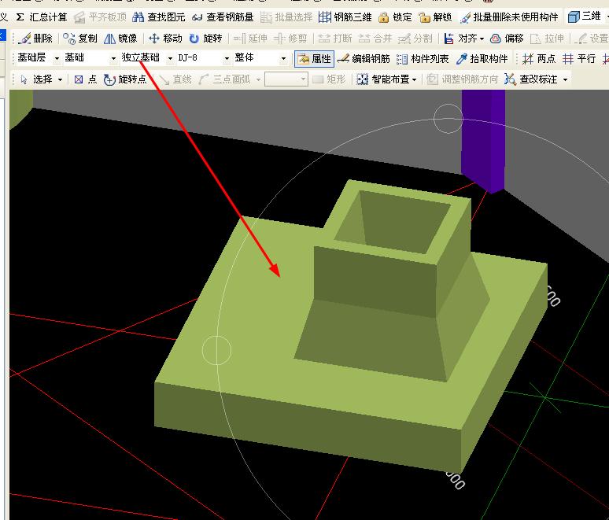The image size is (609, 520).
Task: Click the 延伸 extend tool
Action: pos(250,38)
